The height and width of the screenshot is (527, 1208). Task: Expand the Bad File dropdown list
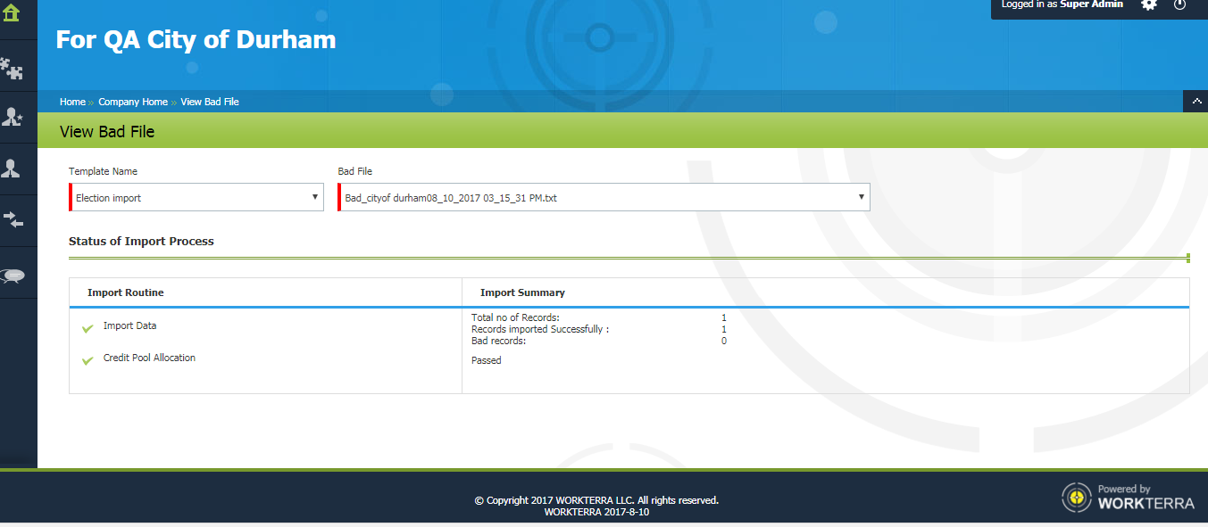coord(604,198)
